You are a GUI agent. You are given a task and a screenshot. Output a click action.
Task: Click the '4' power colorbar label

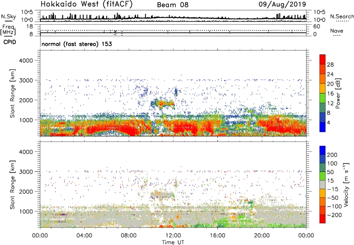point(329,123)
